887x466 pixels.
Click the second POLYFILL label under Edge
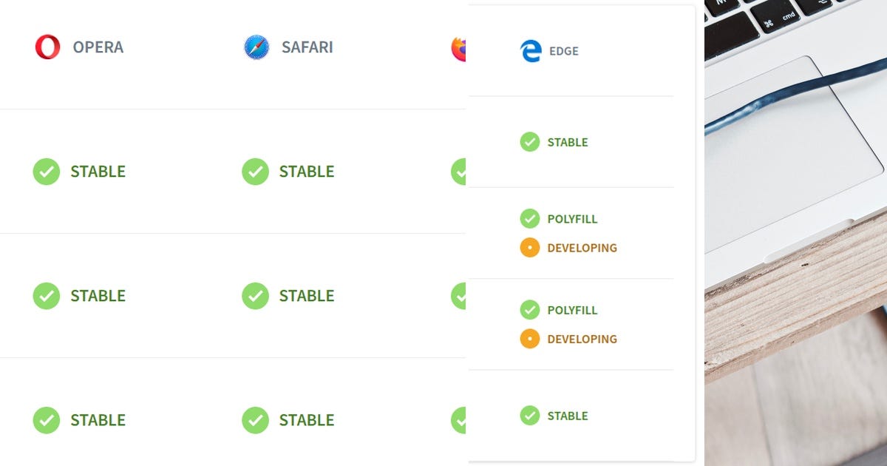pyautogui.click(x=572, y=310)
